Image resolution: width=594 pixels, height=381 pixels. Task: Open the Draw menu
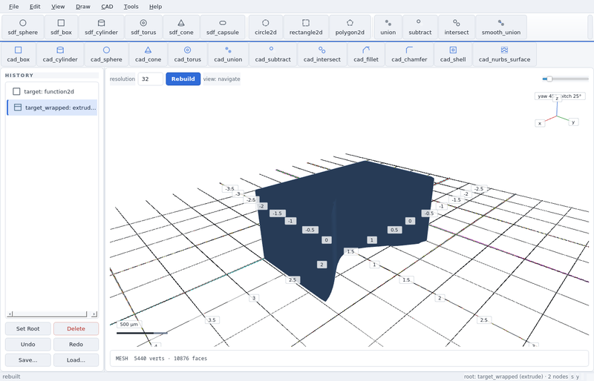[x=83, y=7]
